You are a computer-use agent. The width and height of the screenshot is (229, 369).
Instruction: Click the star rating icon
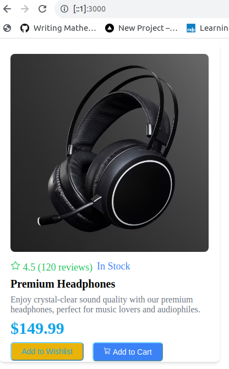[x=15, y=266]
